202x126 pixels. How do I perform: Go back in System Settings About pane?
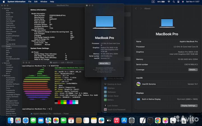[136, 8]
